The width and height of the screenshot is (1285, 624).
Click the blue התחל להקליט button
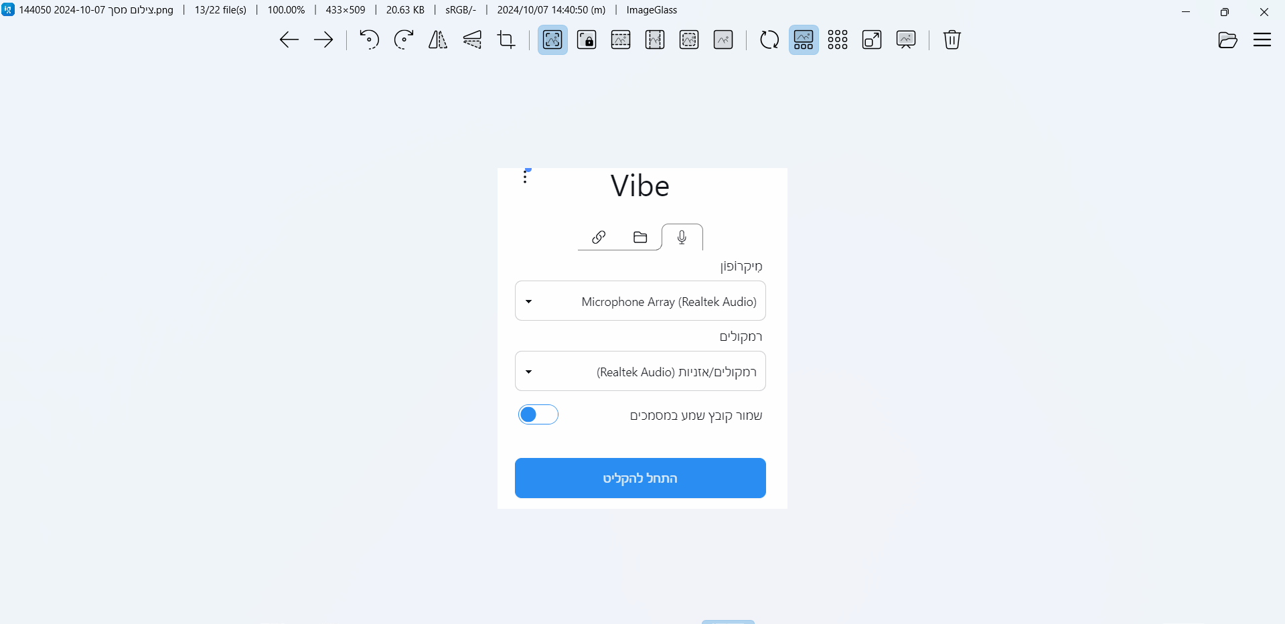(640, 478)
